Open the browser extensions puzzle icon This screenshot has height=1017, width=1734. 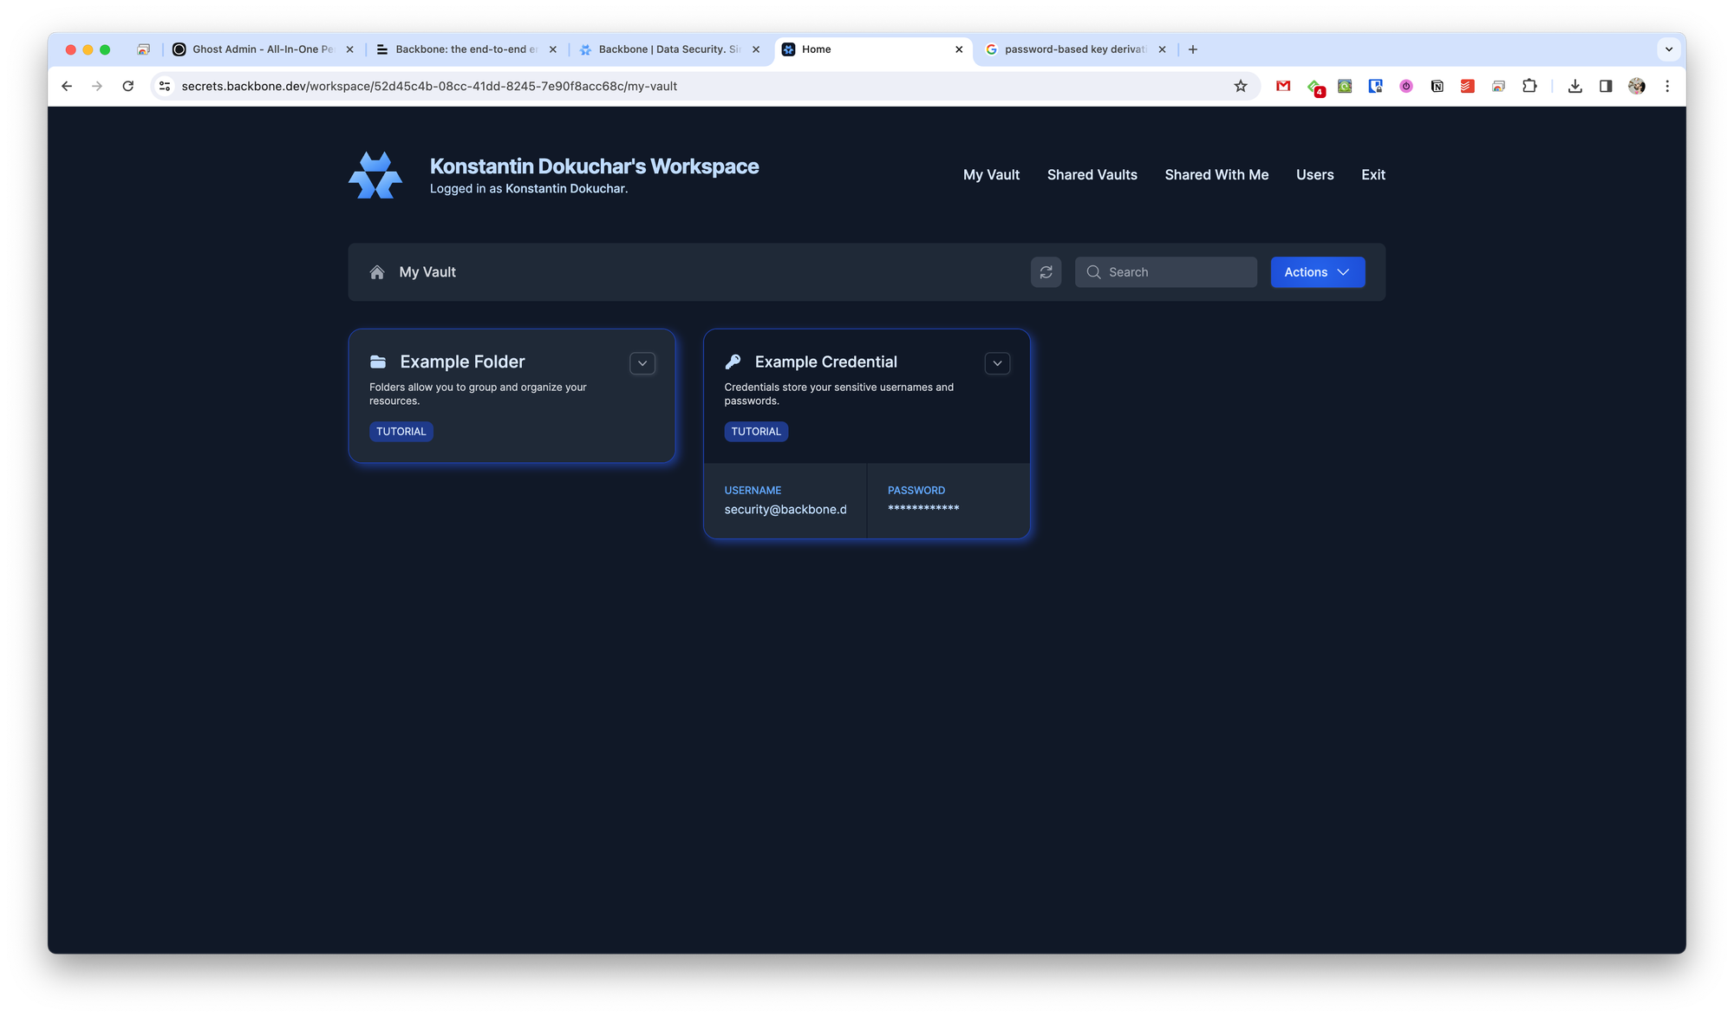tap(1529, 86)
